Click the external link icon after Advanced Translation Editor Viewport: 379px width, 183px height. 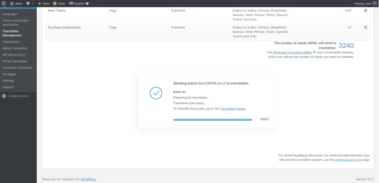coord(314,52)
